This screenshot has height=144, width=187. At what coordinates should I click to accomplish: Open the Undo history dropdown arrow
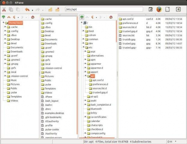point(32,10)
